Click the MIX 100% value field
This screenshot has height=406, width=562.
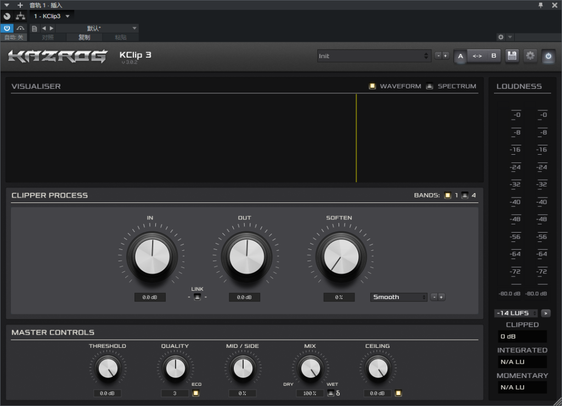[310, 393]
